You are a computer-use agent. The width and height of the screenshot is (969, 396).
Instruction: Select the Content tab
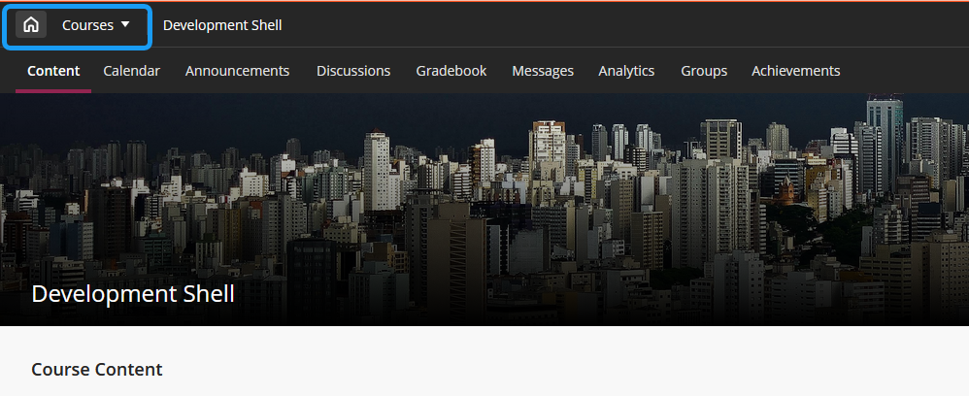point(53,71)
